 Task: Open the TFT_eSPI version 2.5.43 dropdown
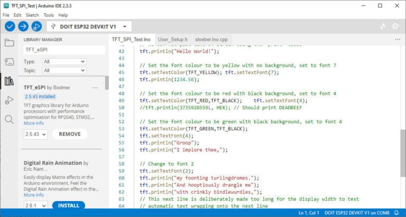(x=35, y=134)
